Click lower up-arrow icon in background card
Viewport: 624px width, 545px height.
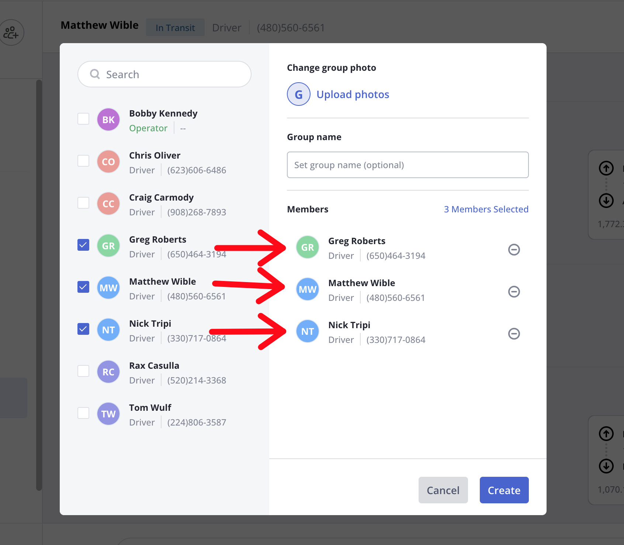606,434
